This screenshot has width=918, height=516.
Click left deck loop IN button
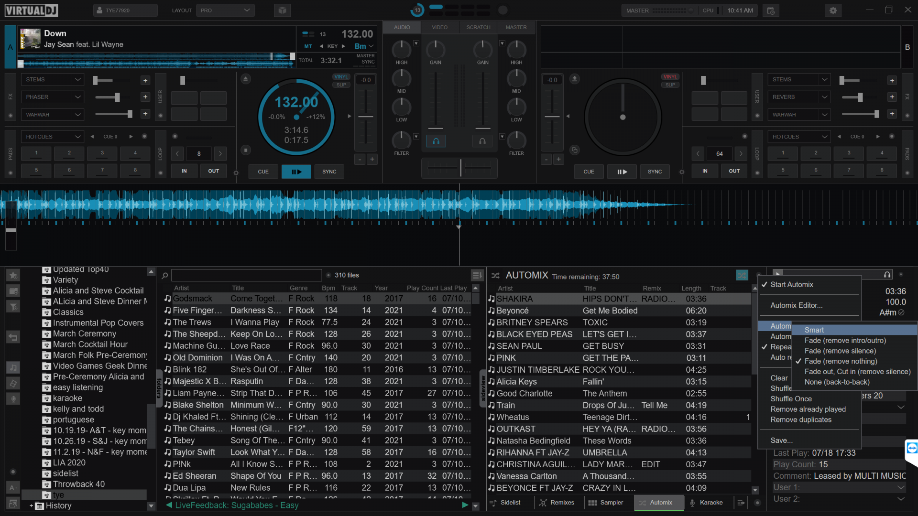(184, 171)
